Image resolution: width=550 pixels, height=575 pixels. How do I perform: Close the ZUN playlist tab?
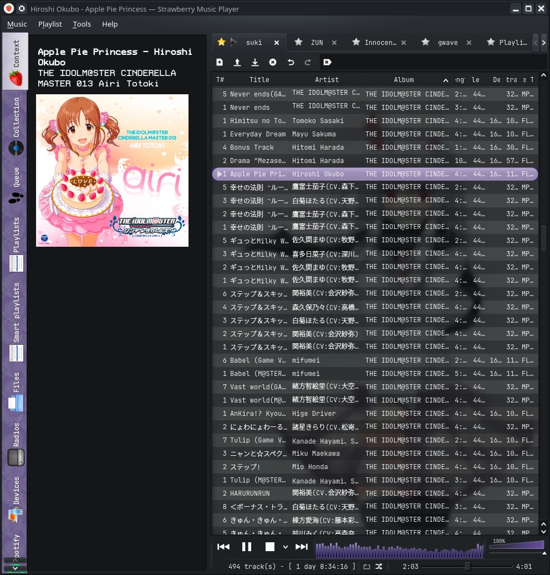[334, 43]
